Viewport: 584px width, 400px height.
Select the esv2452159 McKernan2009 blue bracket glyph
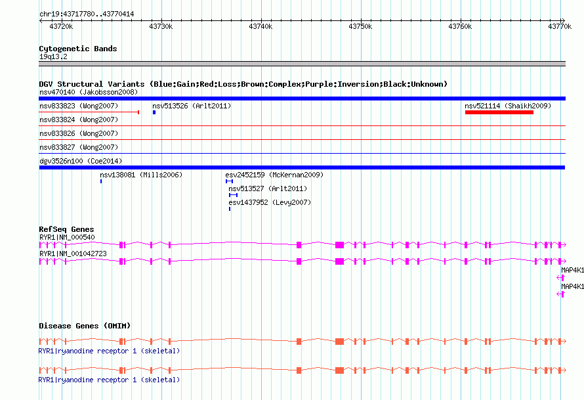click(229, 181)
